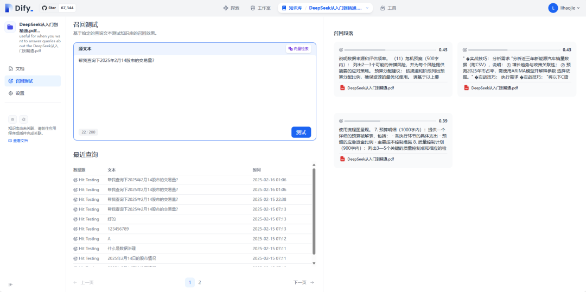Click the 0.45 score progress bar
The image size is (586, 292).
click(x=390, y=50)
